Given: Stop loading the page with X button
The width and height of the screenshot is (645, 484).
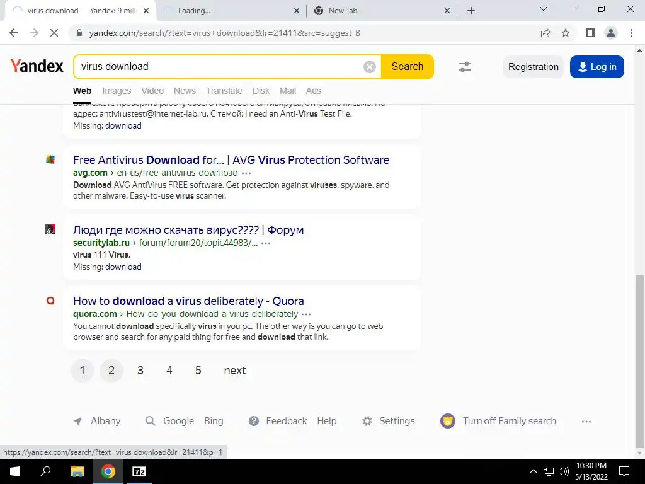Looking at the screenshot, I should 54,33.
